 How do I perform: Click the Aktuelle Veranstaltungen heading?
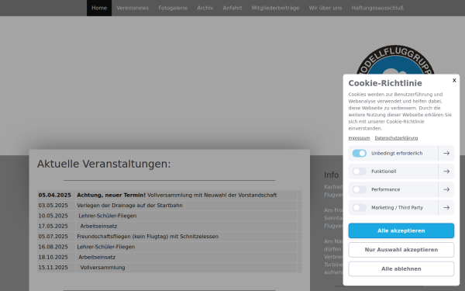pyautogui.click(x=104, y=164)
